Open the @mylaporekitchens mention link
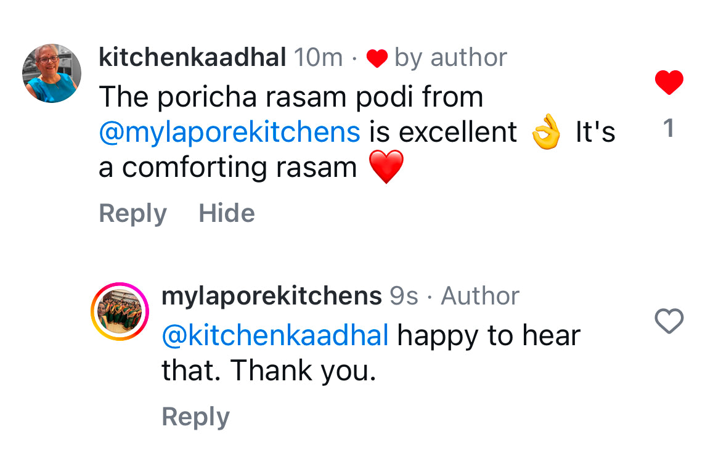The image size is (721, 458). [x=228, y=131]
